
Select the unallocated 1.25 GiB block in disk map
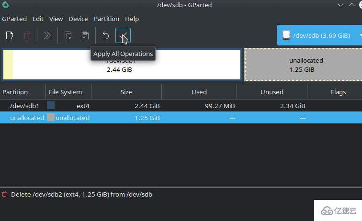tap(303, 65)
